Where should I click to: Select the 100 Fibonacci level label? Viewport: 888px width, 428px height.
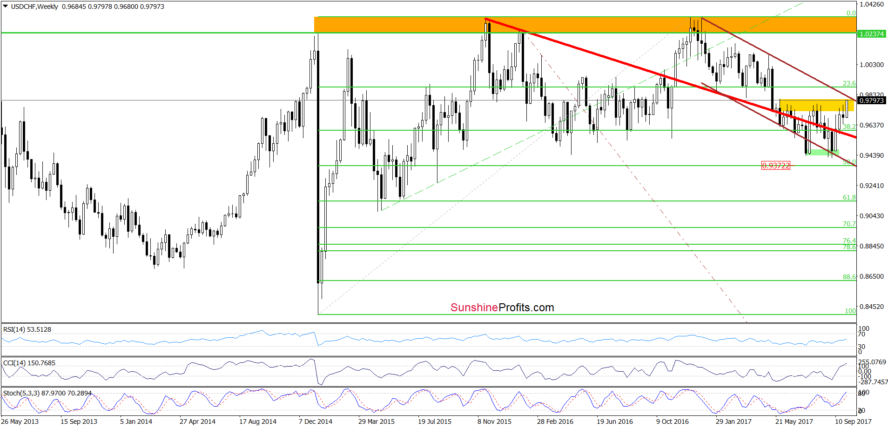(850, 311)
